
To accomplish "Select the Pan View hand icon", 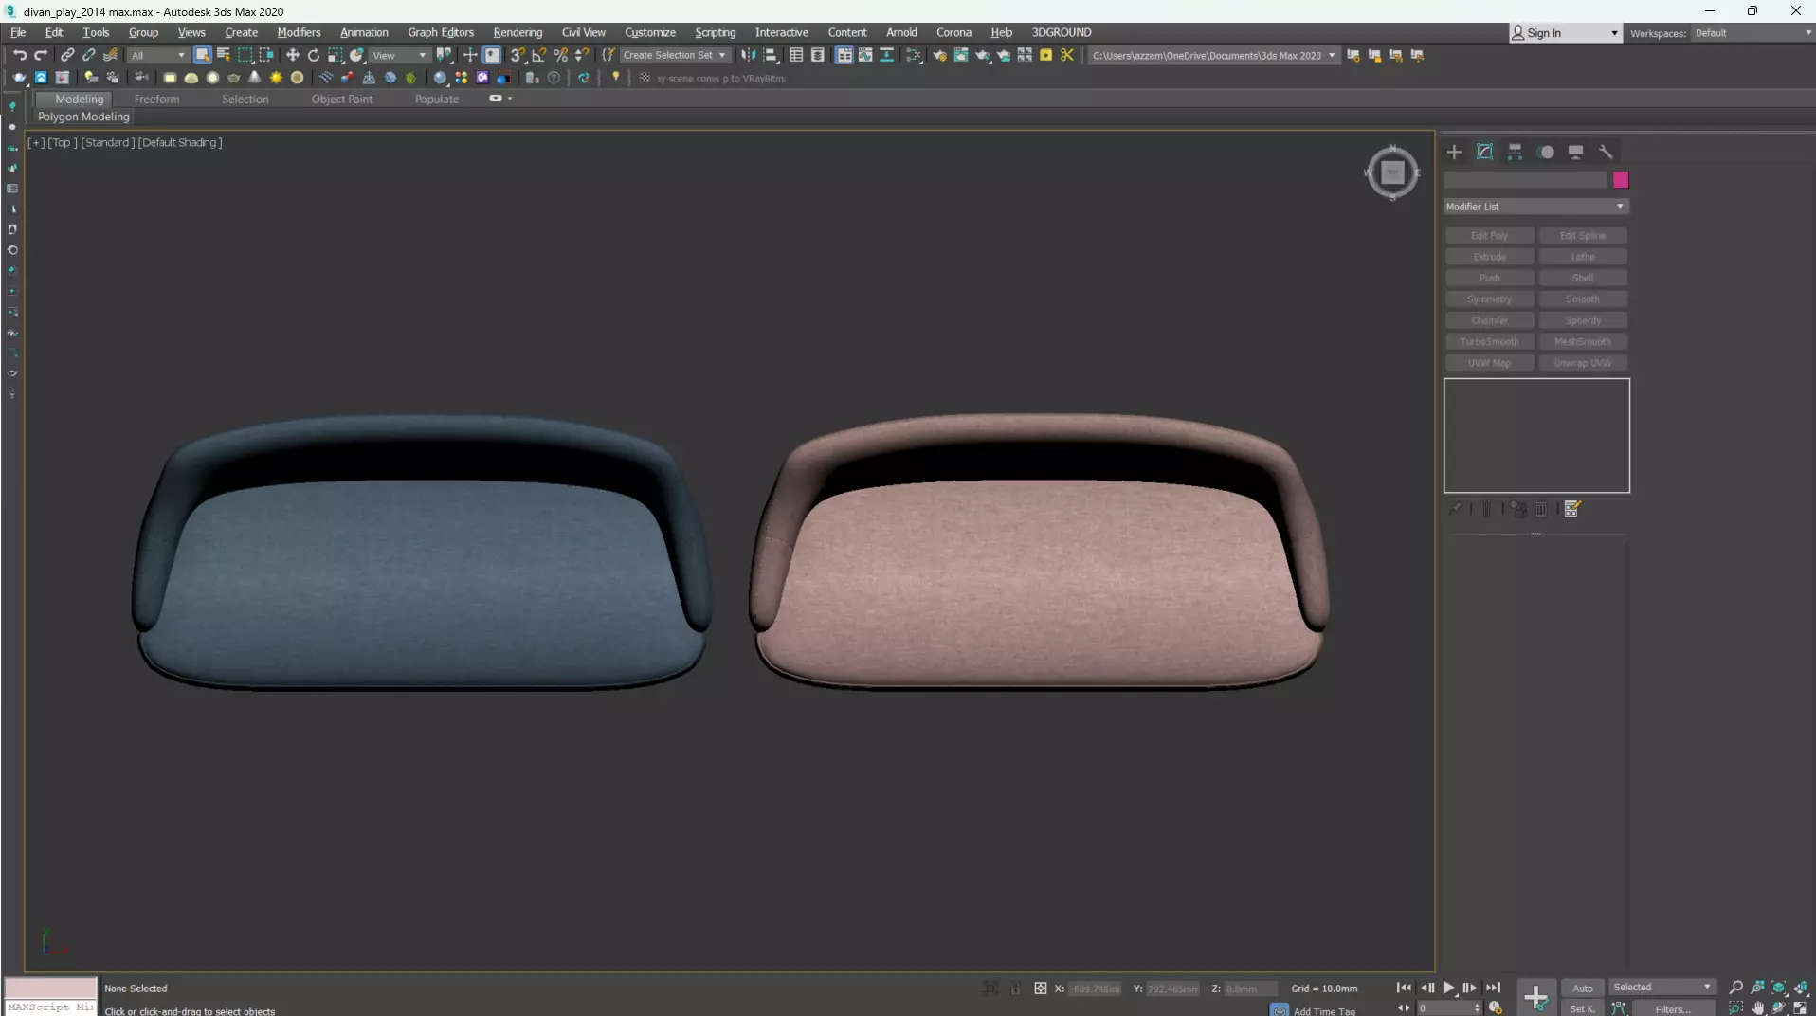I will coord(1758,1008).
